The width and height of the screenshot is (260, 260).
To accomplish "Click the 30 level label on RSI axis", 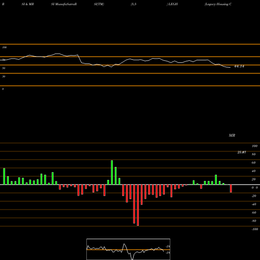I will pos(4,76).
